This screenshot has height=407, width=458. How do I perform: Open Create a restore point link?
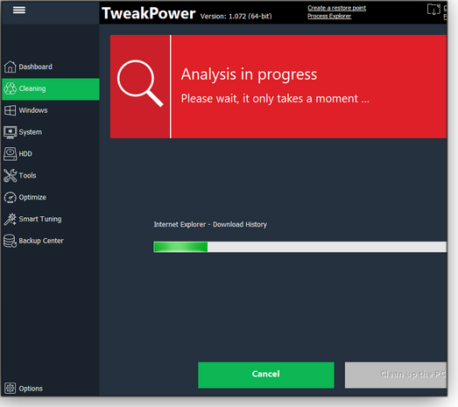tap(336, 8)
